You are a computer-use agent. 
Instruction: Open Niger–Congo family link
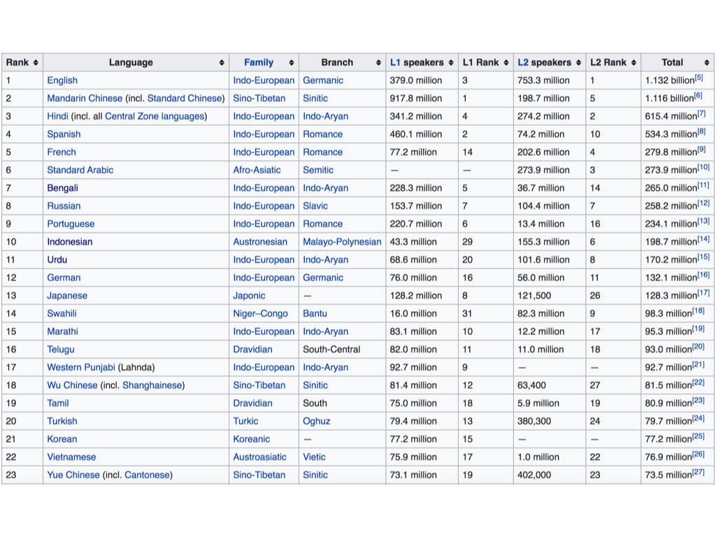coord(260,313)
